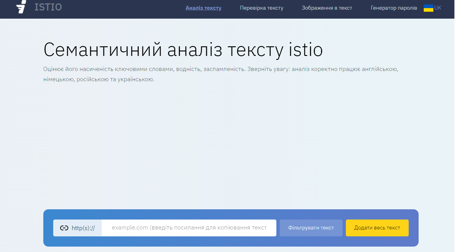Open the UK language selector
This screenshot has width=455, height=252.
[438, 8]
